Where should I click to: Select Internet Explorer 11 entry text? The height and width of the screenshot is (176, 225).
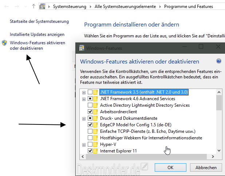[x=118, y=151]
